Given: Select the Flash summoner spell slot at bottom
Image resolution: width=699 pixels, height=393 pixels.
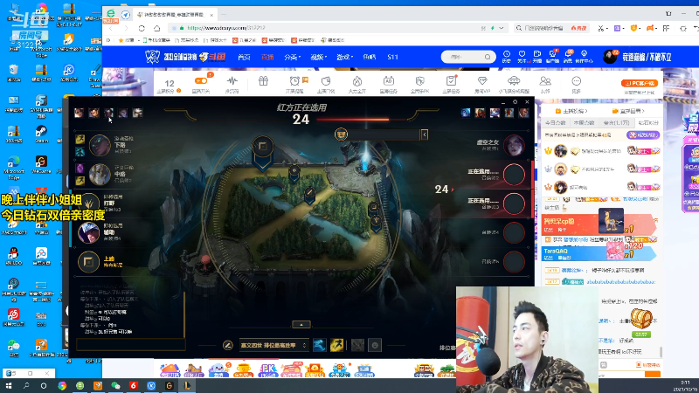Looking at the screenshot, I should [337, 345].
